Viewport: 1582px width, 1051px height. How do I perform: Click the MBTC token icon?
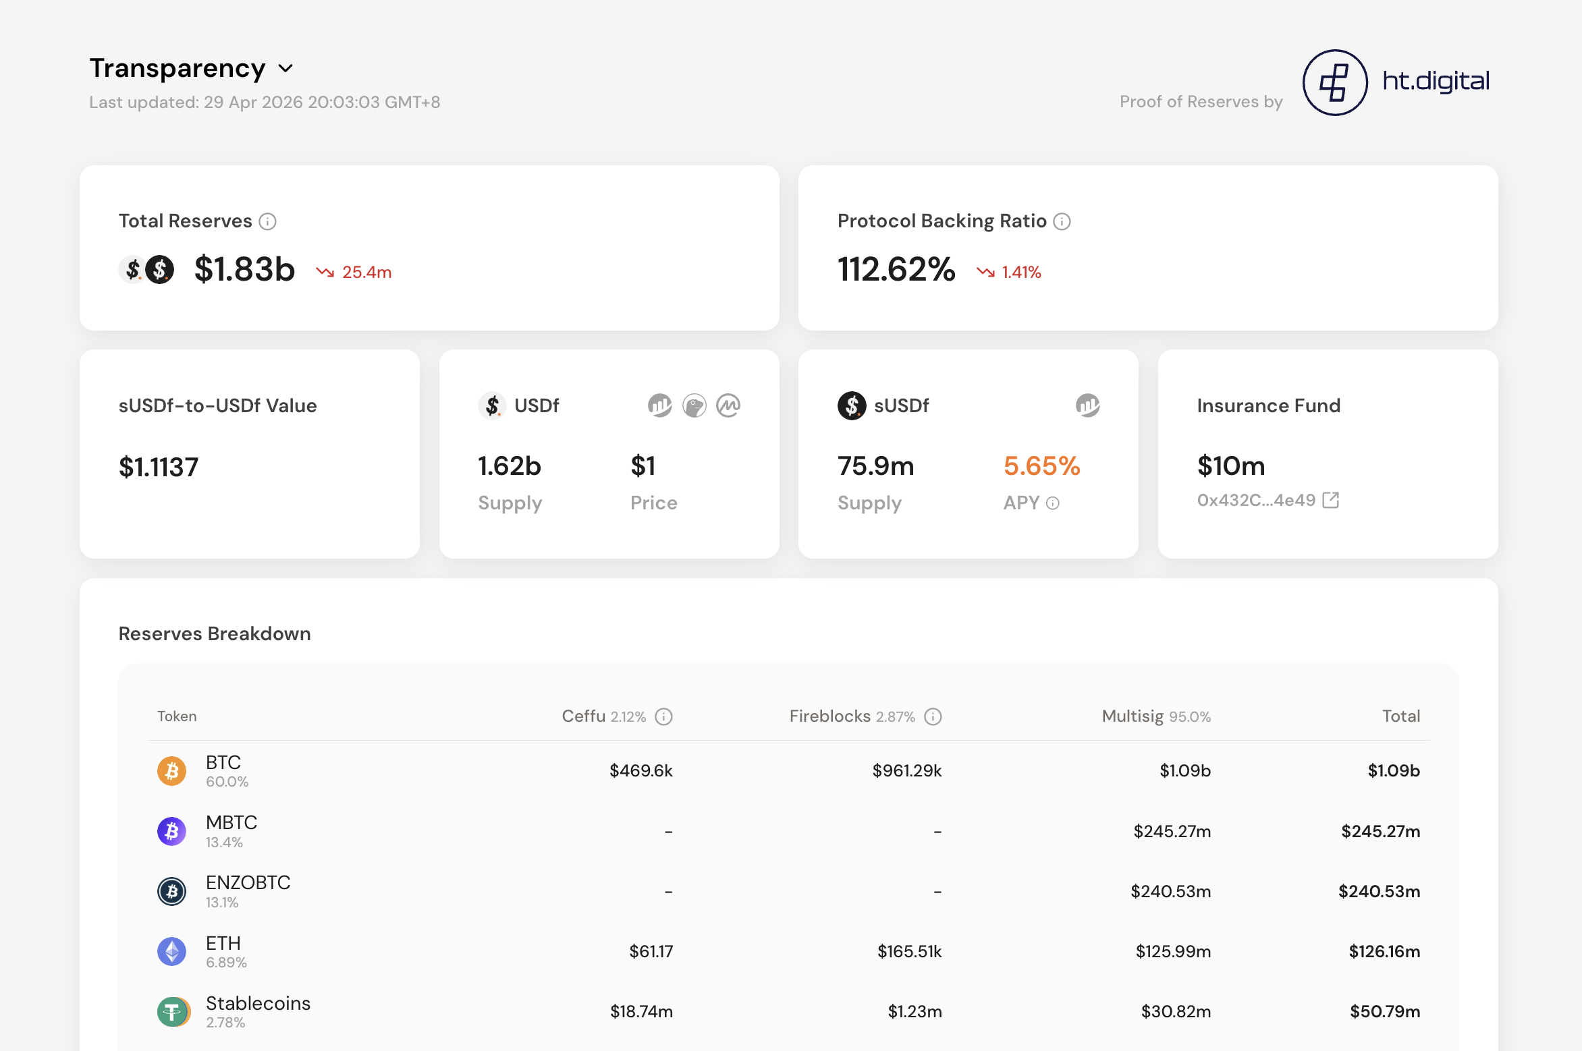171,831
